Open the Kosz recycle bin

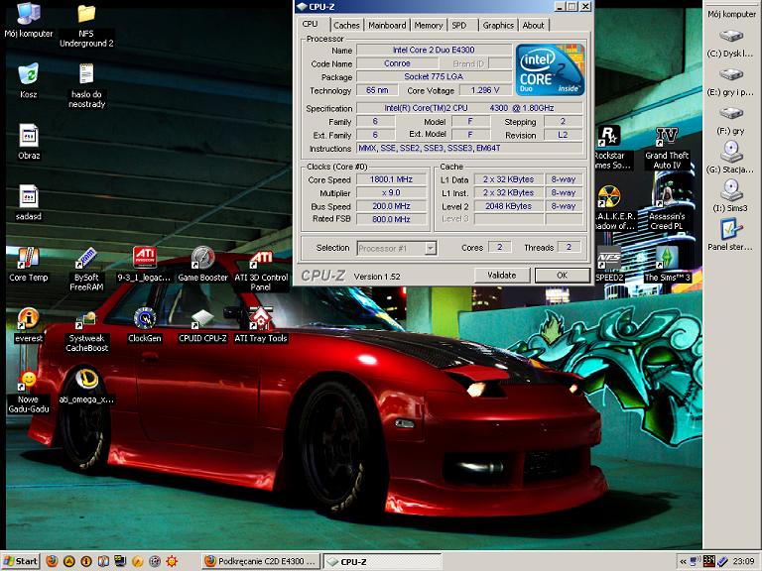pyautogui.click(x=29, y=75)
